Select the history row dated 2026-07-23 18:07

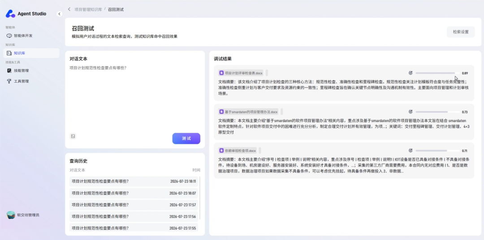click(134, 193)
